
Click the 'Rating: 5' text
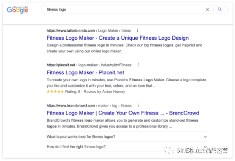tap(73, 92)
